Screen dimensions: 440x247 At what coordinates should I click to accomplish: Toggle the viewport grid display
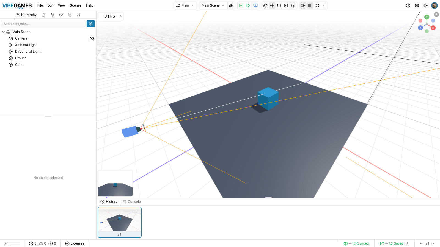(x=310, y=5)
